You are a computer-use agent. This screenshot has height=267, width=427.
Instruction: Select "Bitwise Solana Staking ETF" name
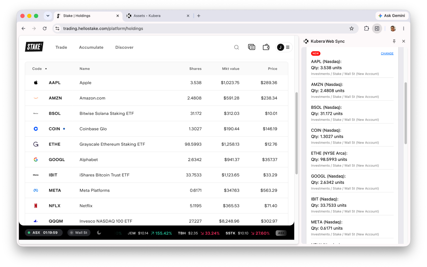click(107, 113)
